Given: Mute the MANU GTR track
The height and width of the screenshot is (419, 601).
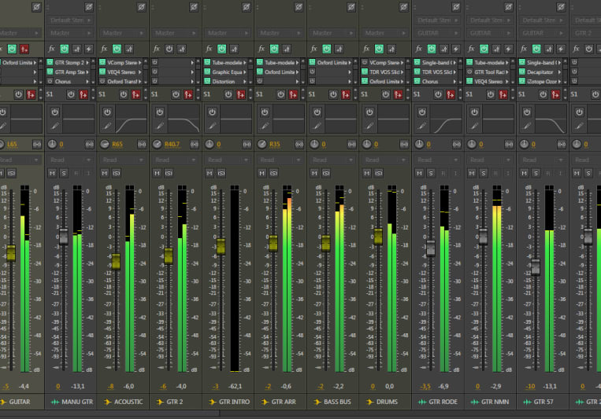Looking at the screenshot, I should click(52, 174).
